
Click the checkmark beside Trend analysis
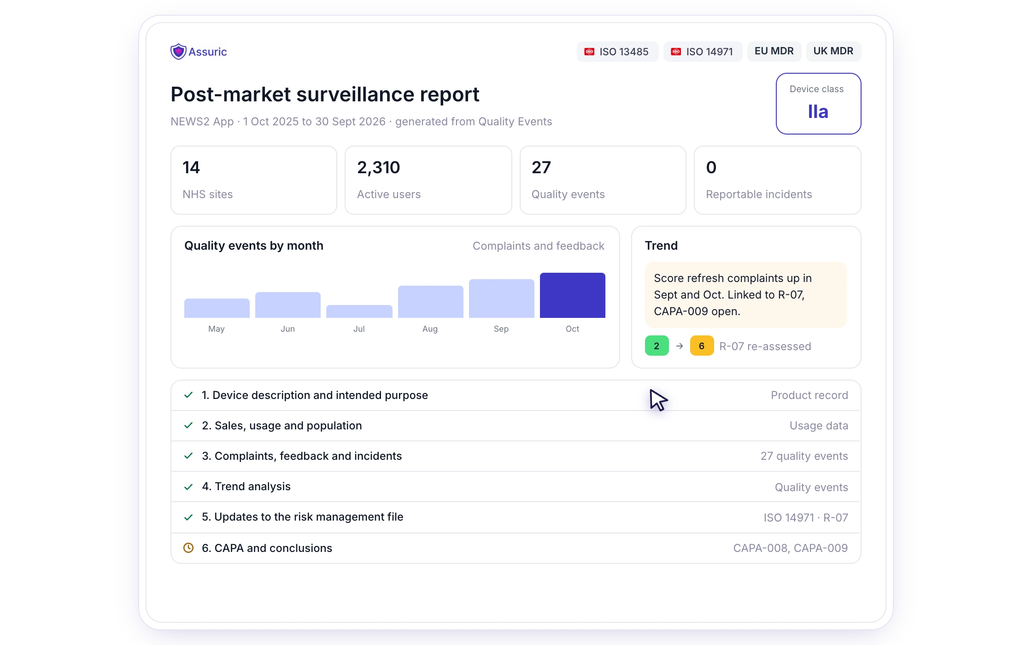click(188, 487)
